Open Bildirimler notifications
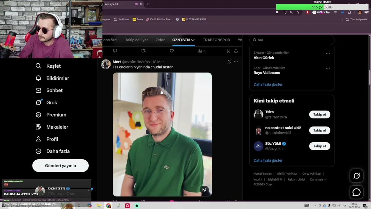The height and width of the screenshot is (209, 371). tap(52, 78)
